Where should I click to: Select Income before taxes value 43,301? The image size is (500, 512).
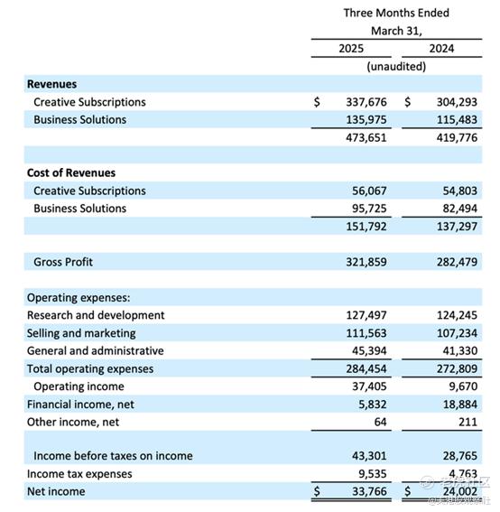[369, 456]
